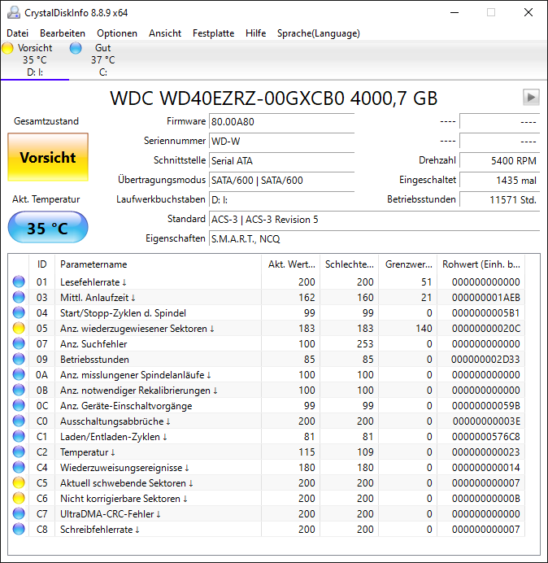Select raw value 000000002D33
548x563 pixels.
[x=485, y=360]
